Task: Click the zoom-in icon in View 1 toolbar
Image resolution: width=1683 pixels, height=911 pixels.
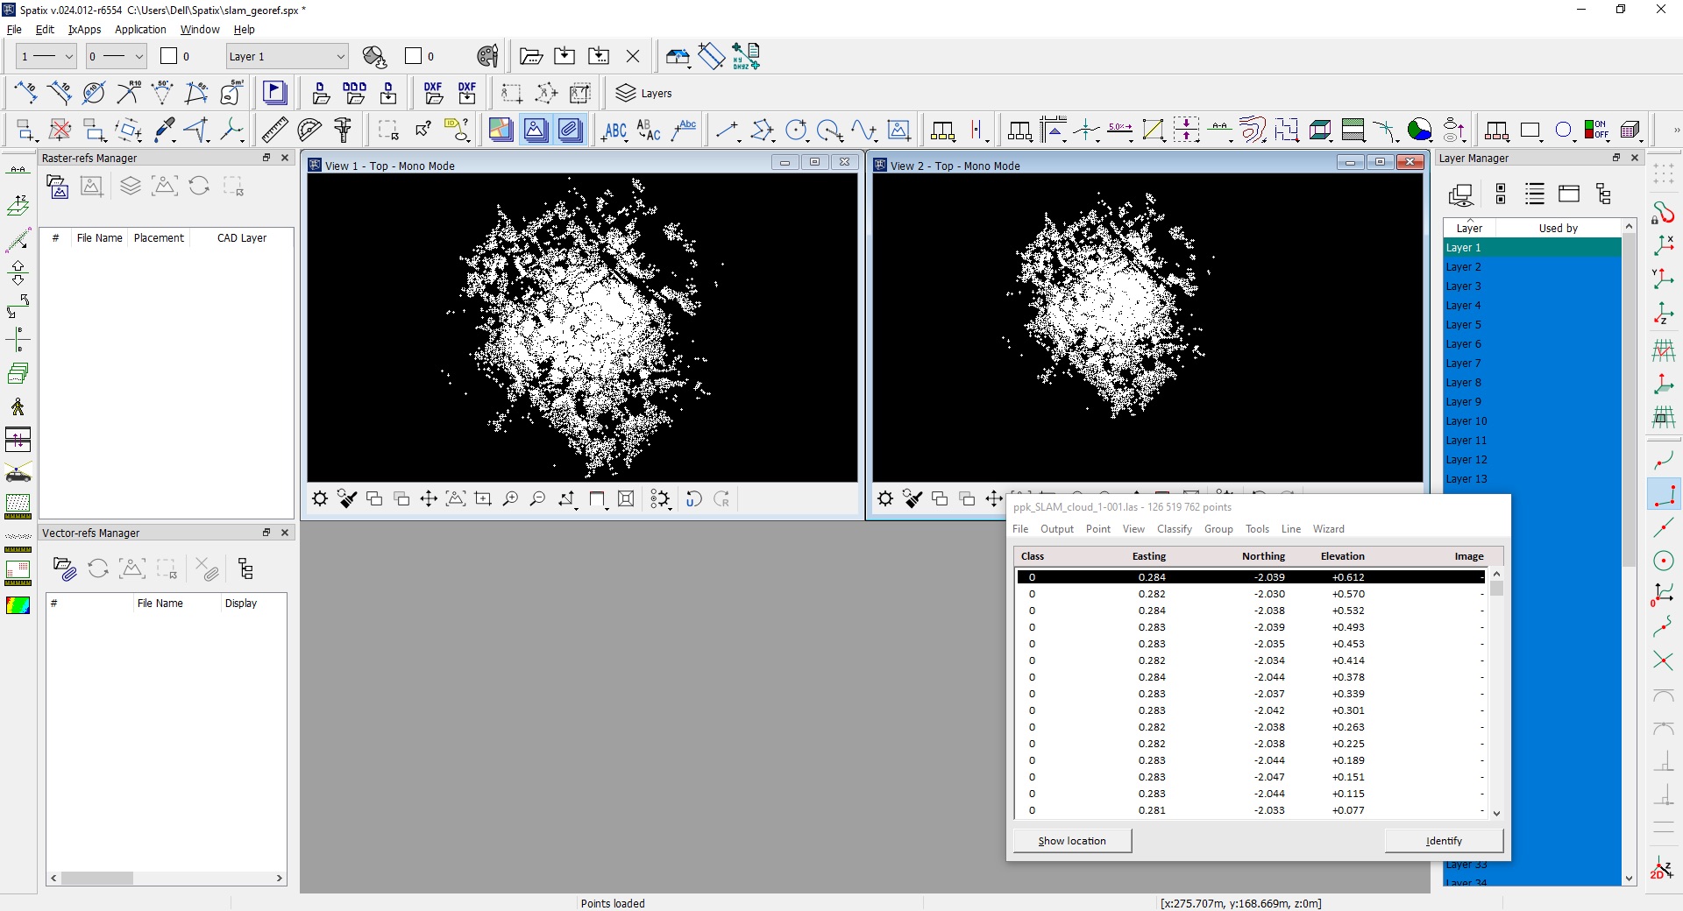Action: coord(511,499)
